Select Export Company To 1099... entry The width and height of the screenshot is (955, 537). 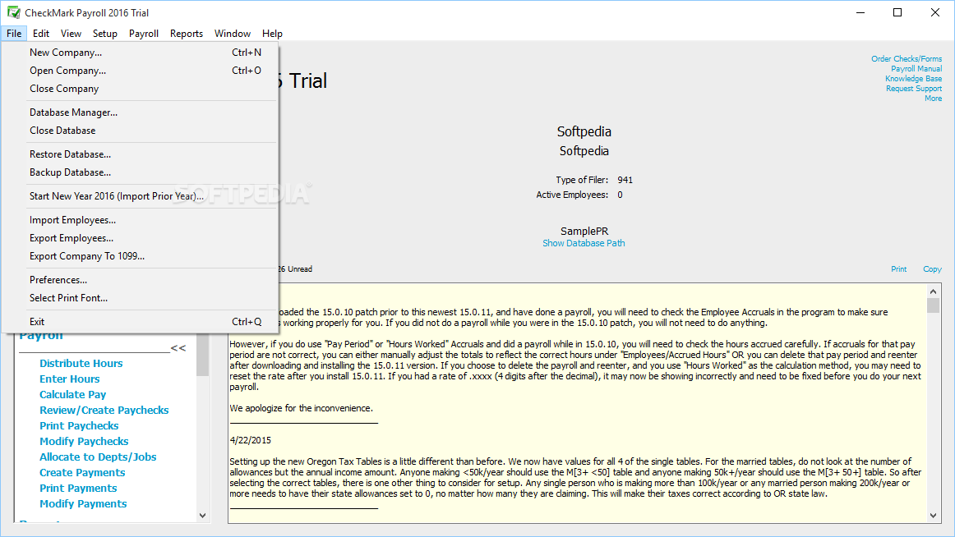click(x=140, y=256)
